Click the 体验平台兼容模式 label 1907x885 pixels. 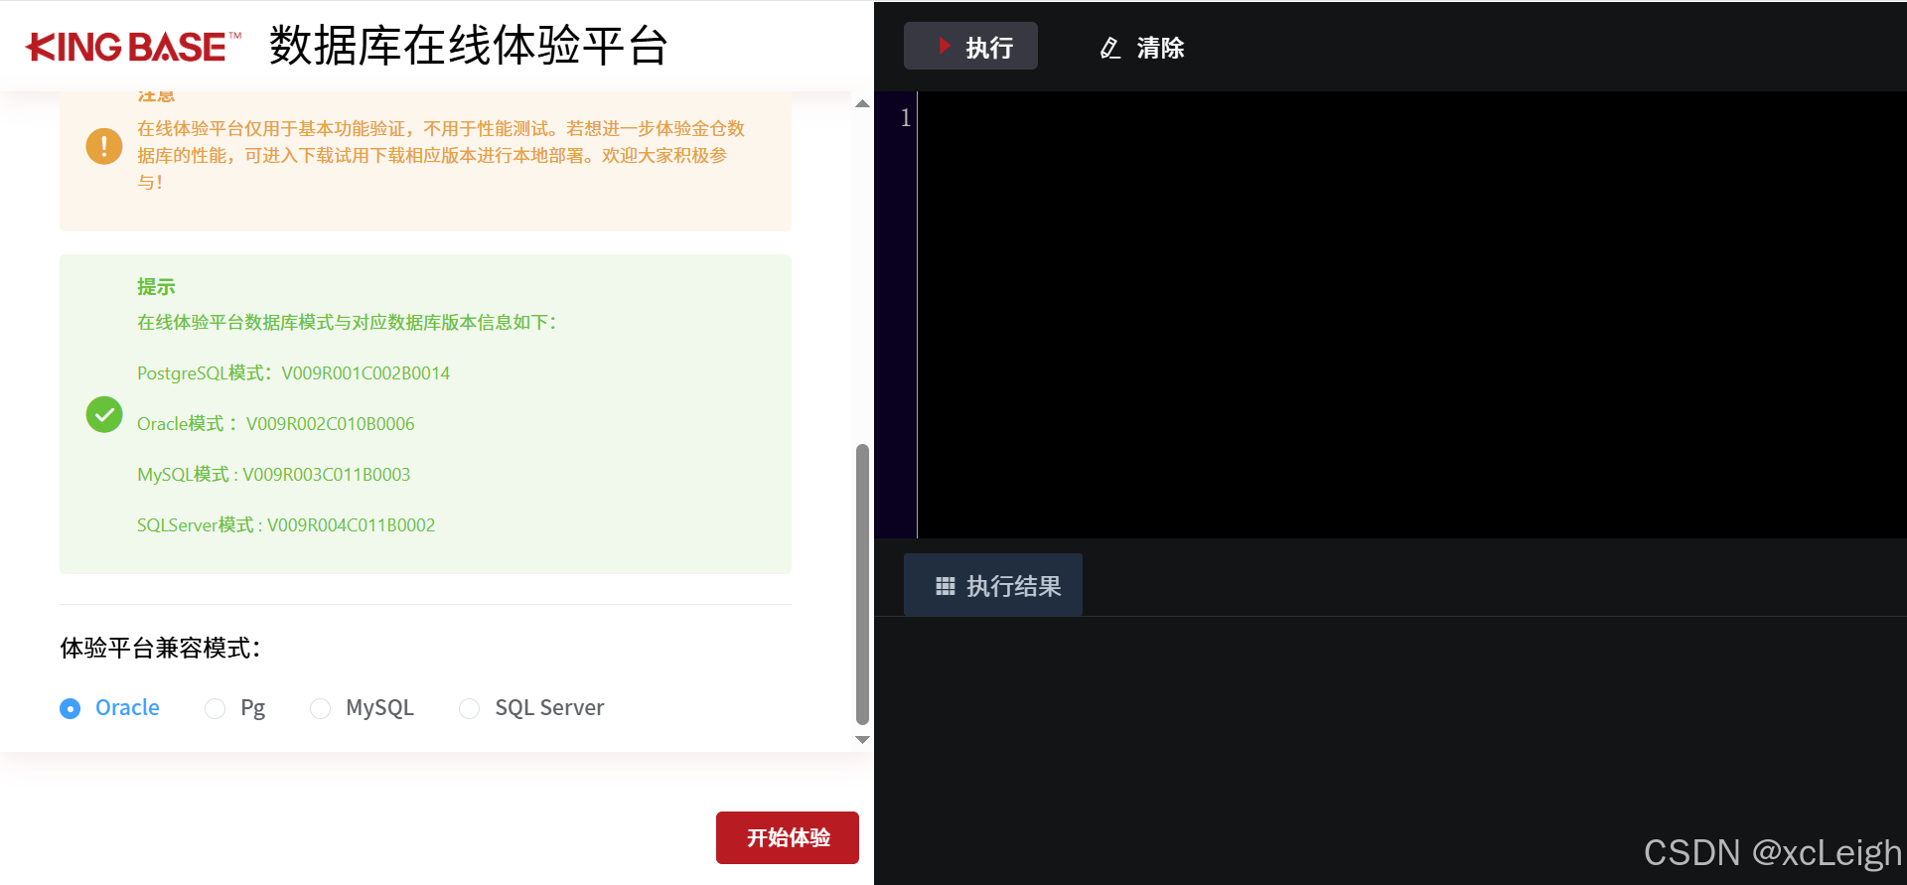[x=160, y=648]
